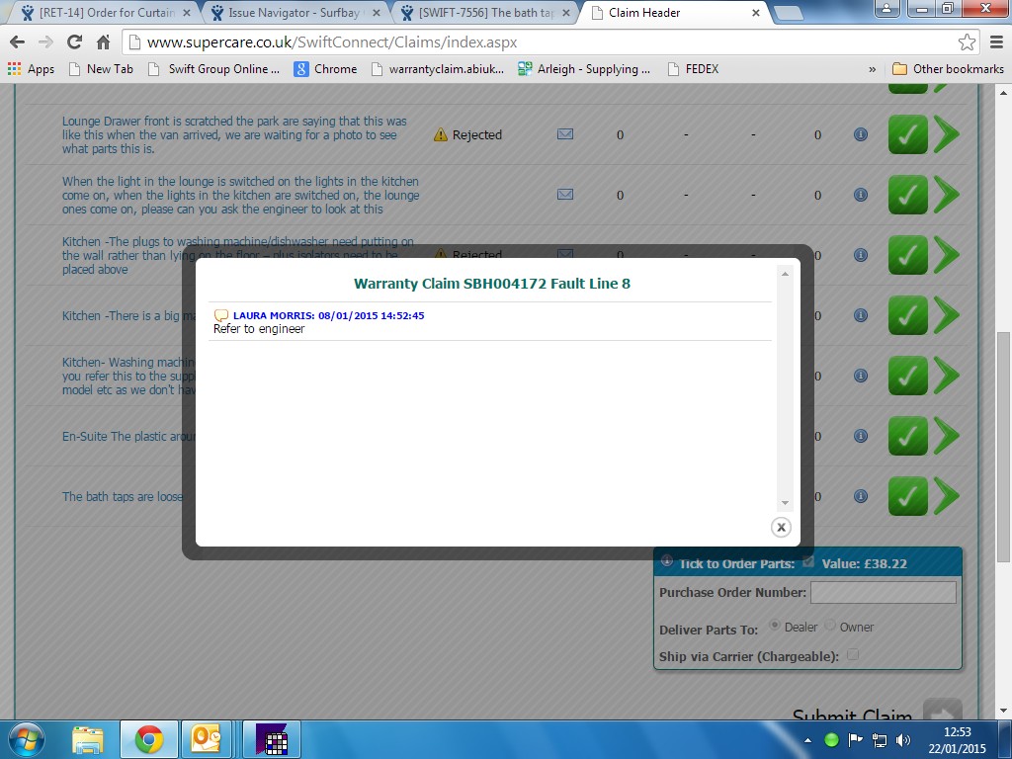
Task: Switch to the SWIFT-7556 tab
Action: click(484, 13)
